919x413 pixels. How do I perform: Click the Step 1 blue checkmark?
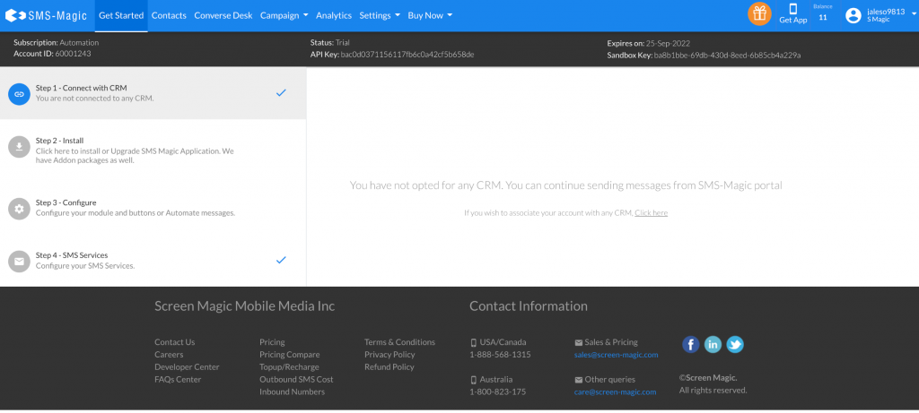[281, 92]
